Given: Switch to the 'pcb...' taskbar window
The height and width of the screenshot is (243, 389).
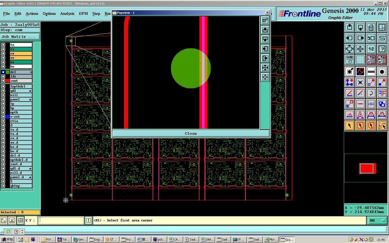Looking at the screenshot, I should pos(160,239).
